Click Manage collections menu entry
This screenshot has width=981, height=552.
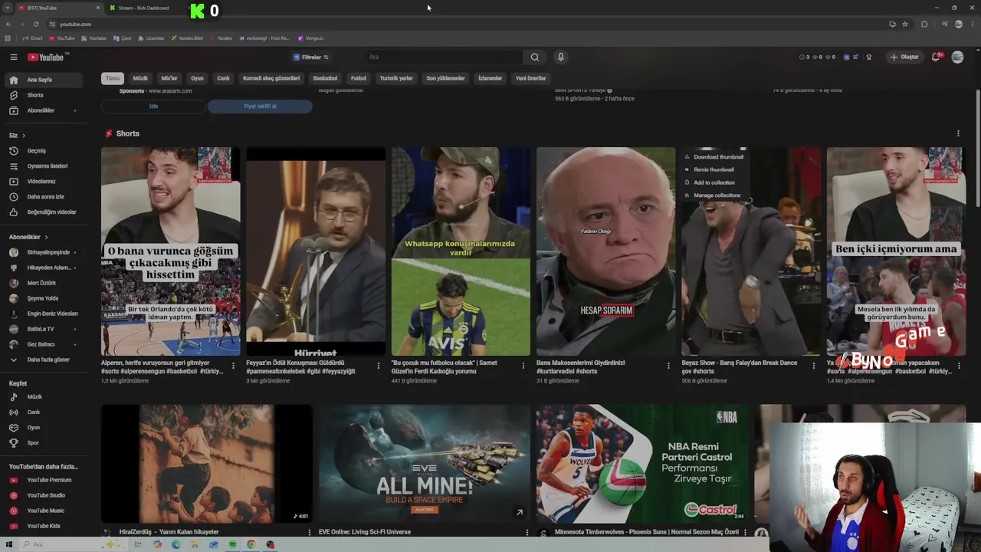pos(713,195)
